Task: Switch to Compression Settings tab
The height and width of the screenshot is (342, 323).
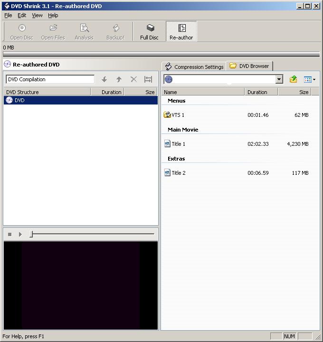Action: (x=194, y=67)
